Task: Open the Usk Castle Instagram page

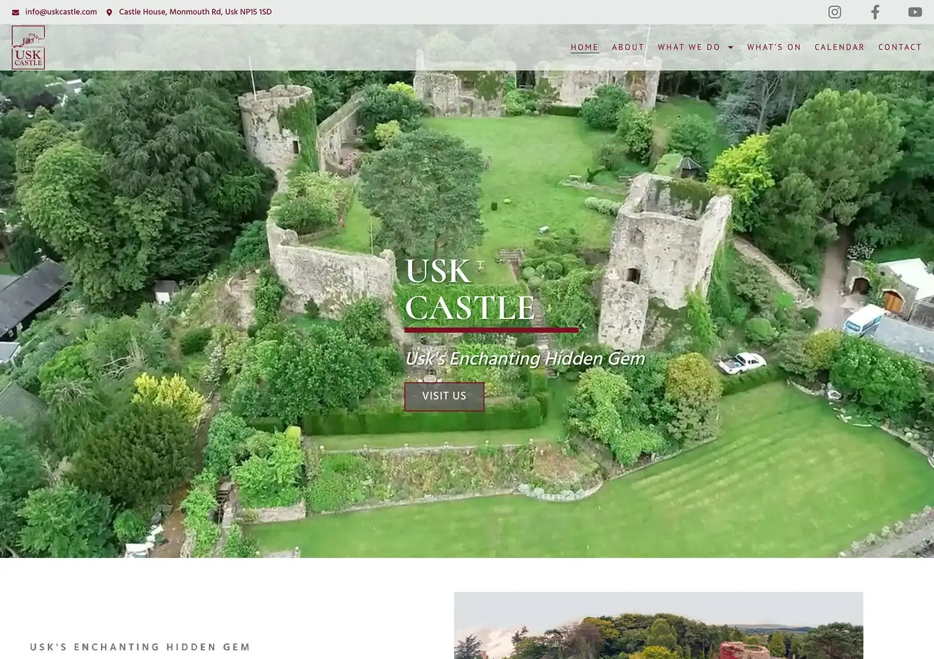Action: click(x=834, y=11)
